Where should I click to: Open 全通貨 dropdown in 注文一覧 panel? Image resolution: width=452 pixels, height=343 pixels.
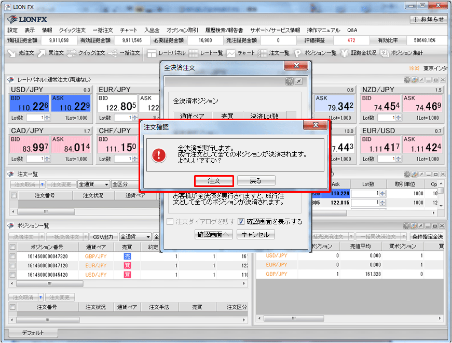click(94, 184)
